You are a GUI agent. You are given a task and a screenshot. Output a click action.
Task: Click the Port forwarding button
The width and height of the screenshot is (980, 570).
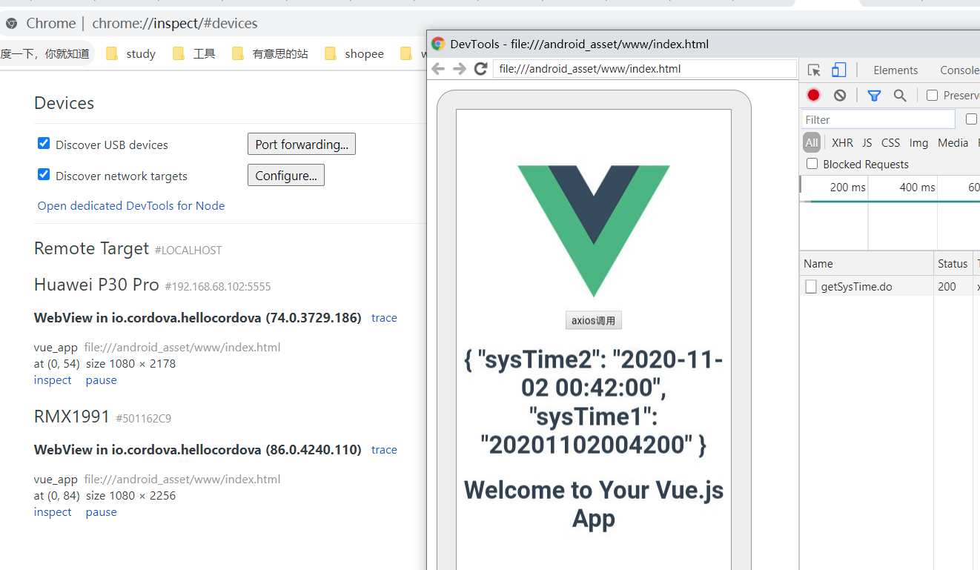(302, 145)
